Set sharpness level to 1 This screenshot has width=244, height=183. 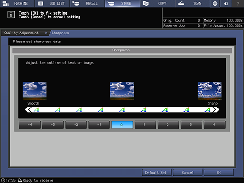point(145,125)
